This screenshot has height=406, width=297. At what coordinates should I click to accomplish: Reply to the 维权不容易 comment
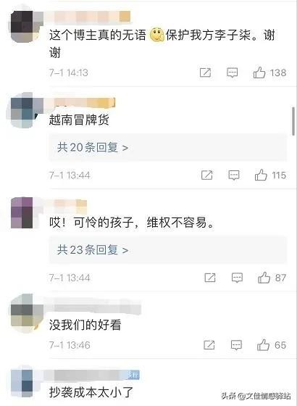[x=237, y=278]
